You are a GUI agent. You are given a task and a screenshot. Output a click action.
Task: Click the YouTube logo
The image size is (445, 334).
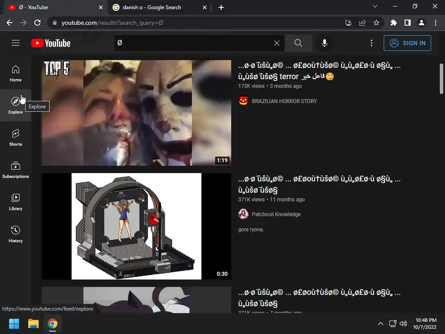(51, 43)
